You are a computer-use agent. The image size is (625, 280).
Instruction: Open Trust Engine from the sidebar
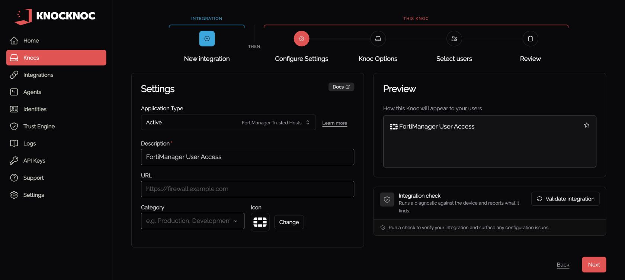[56, 126]
